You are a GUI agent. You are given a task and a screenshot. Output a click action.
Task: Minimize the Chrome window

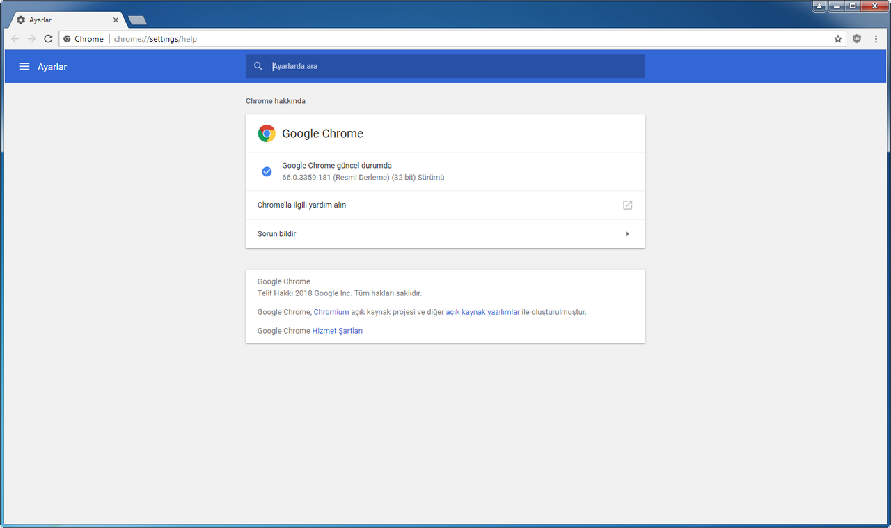tap(835, 6)
